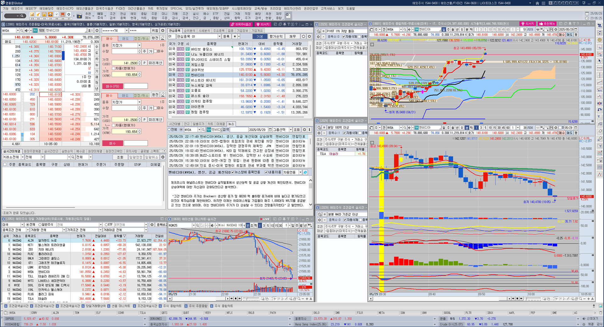The image size is (604, 327).
Task: Click the 등록 button in the watchlist
Action: coord(226,36)
